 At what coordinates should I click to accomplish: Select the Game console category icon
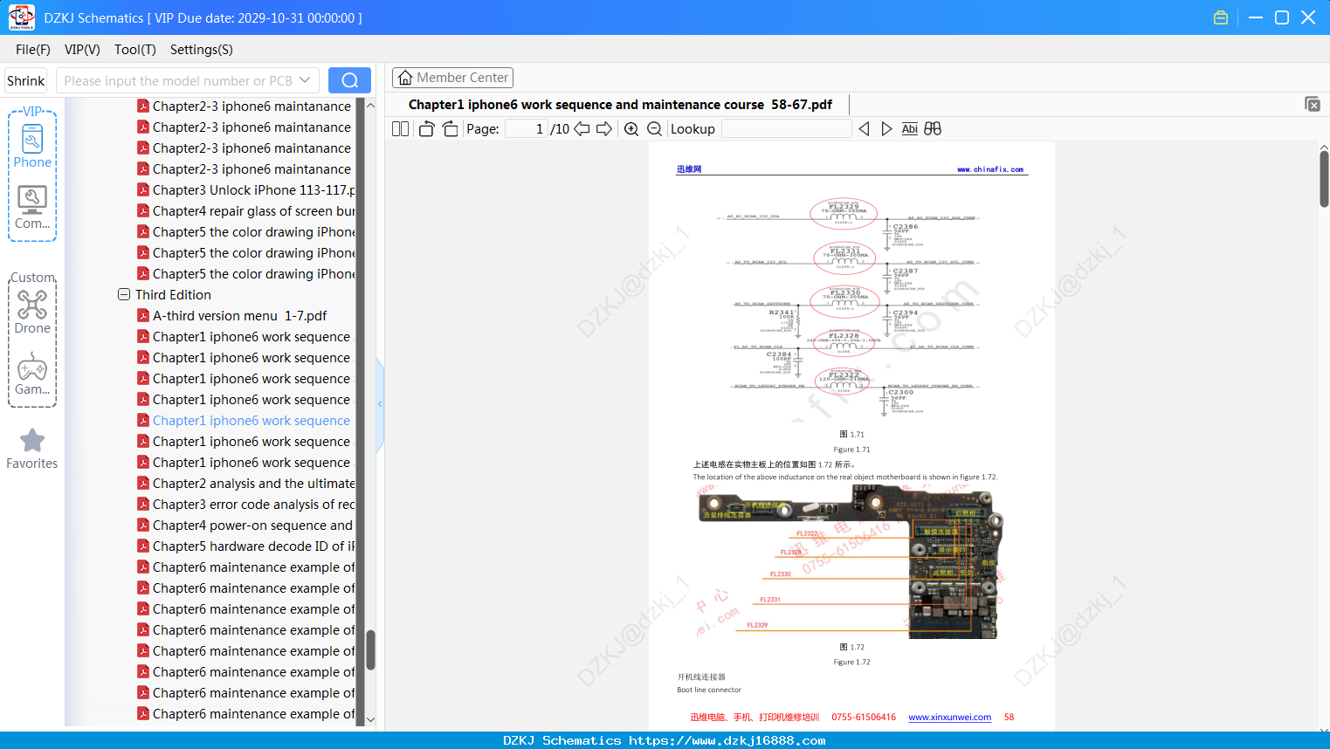pyautogui.click(x=32, y=373)
